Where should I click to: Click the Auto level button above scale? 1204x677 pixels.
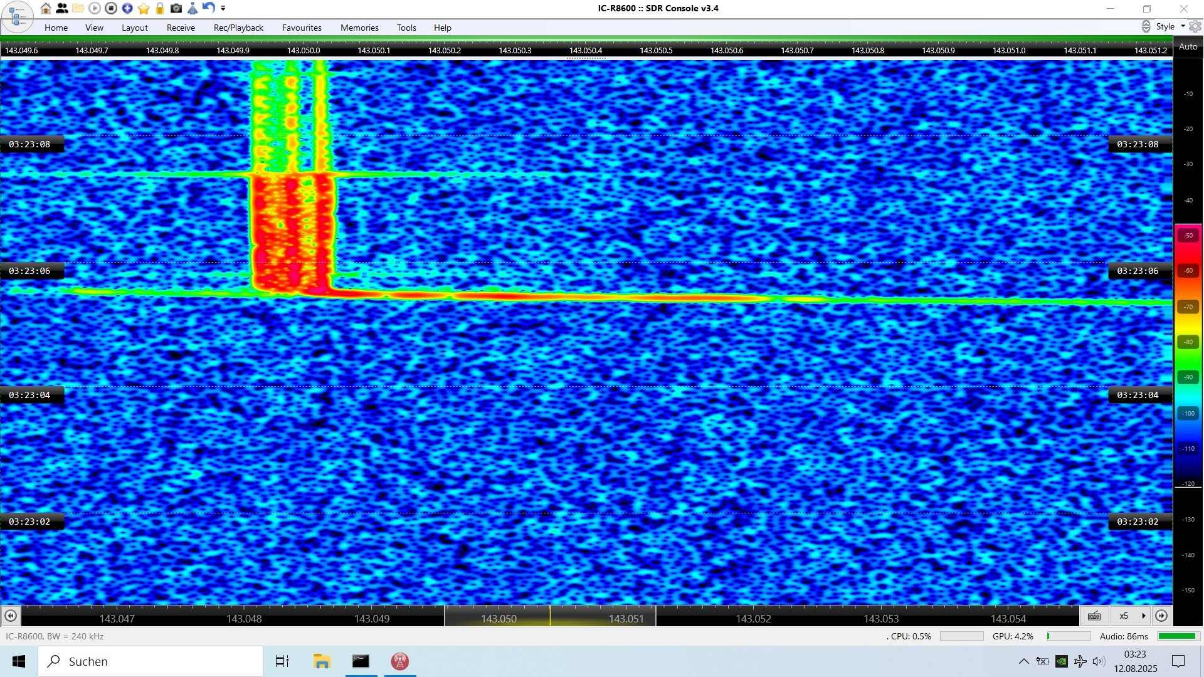pos(1188,46)
